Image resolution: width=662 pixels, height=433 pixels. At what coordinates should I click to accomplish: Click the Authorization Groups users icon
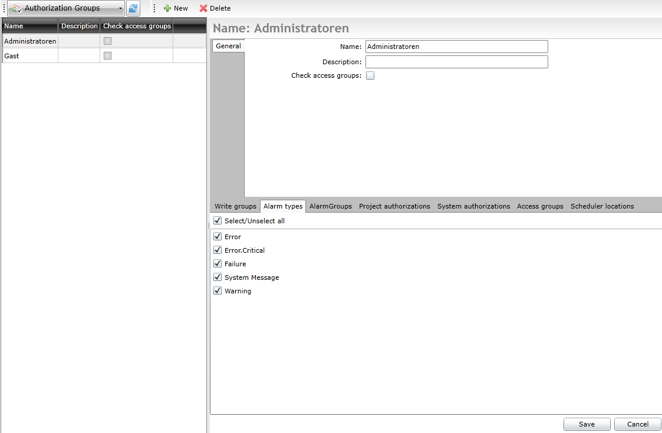click(16, 8)
